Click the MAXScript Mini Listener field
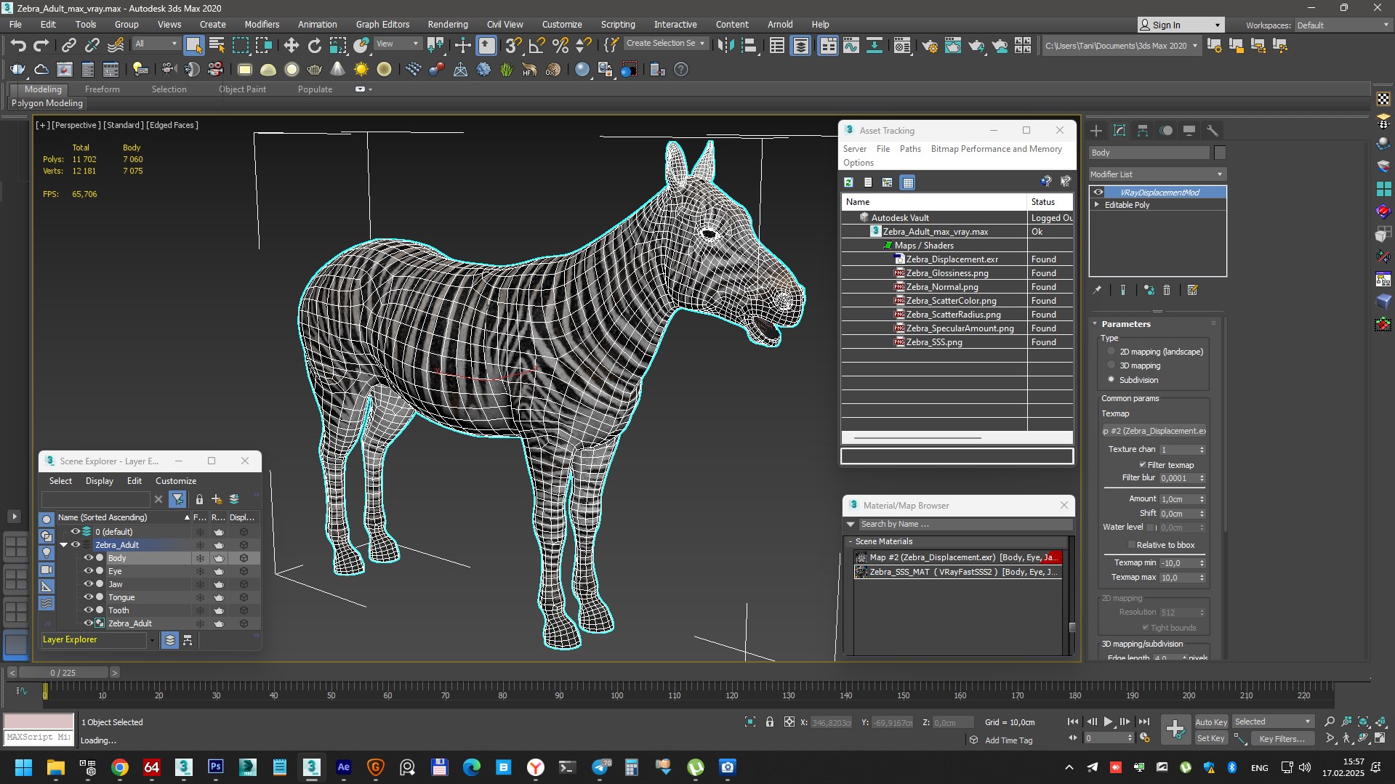Viewport: 1395px width, 784px height. (39, 737)
